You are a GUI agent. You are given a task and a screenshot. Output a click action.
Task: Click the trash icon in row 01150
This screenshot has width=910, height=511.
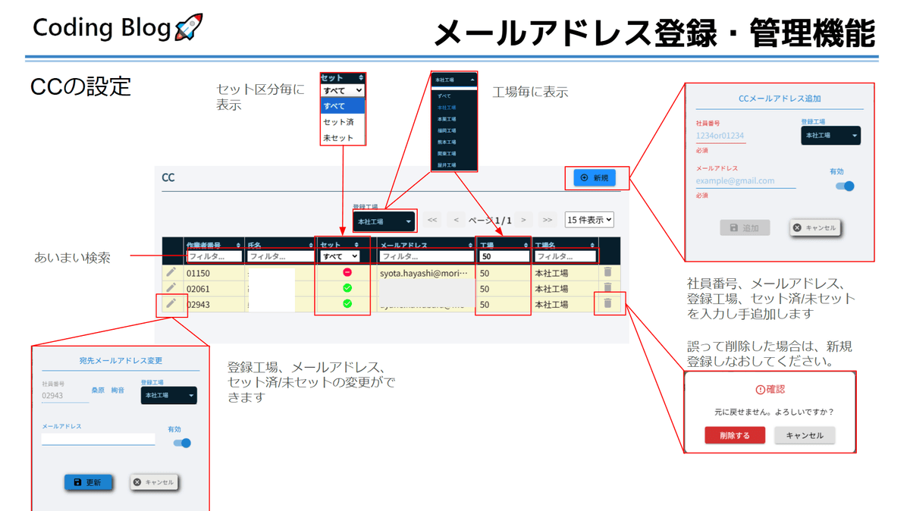[x=607, y=272]
